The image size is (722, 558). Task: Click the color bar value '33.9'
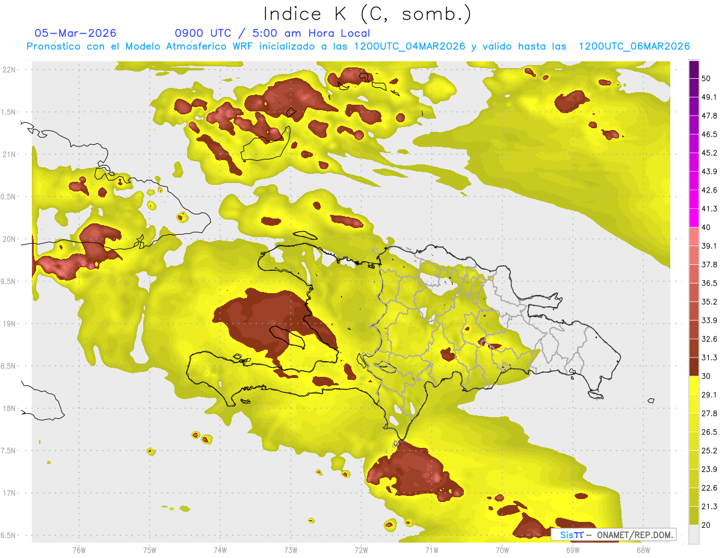[x=709, y=320]
